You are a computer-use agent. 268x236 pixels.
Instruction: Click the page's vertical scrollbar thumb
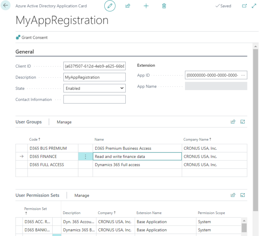coord(255,130)
